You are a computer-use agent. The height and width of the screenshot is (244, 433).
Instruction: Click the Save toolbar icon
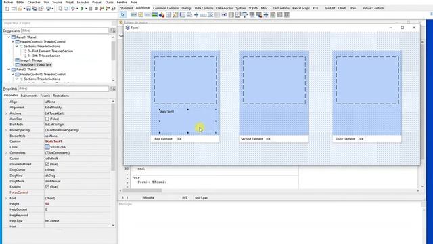click(28, 9)
